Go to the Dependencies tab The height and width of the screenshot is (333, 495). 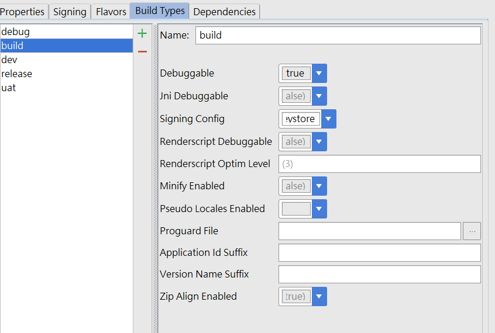[x=224, y=12]
